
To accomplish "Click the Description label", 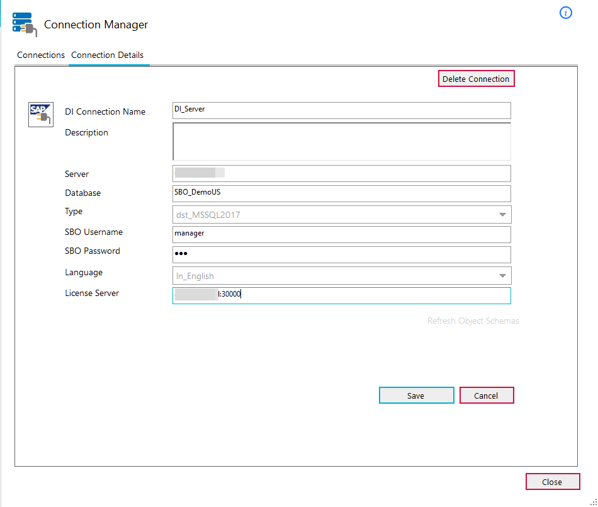I will (87, 133).
